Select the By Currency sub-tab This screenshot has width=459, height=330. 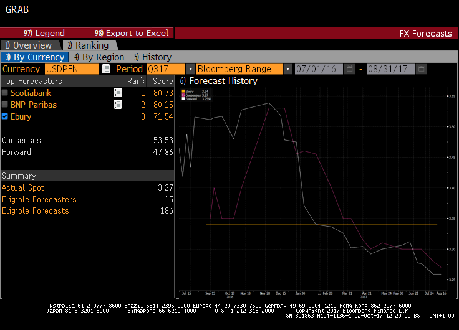[34, 57]
